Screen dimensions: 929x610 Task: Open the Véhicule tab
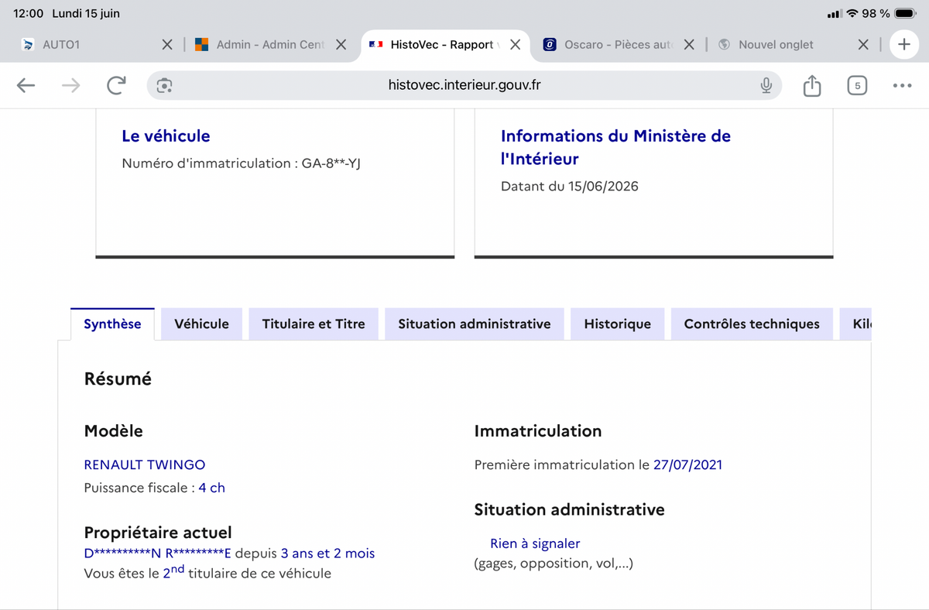pyautogui.click(x=202, y=324)
